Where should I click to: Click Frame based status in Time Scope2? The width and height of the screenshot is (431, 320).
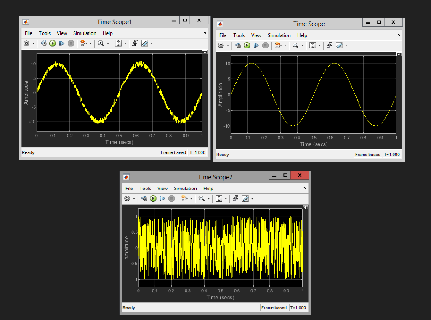click(274, 307)
